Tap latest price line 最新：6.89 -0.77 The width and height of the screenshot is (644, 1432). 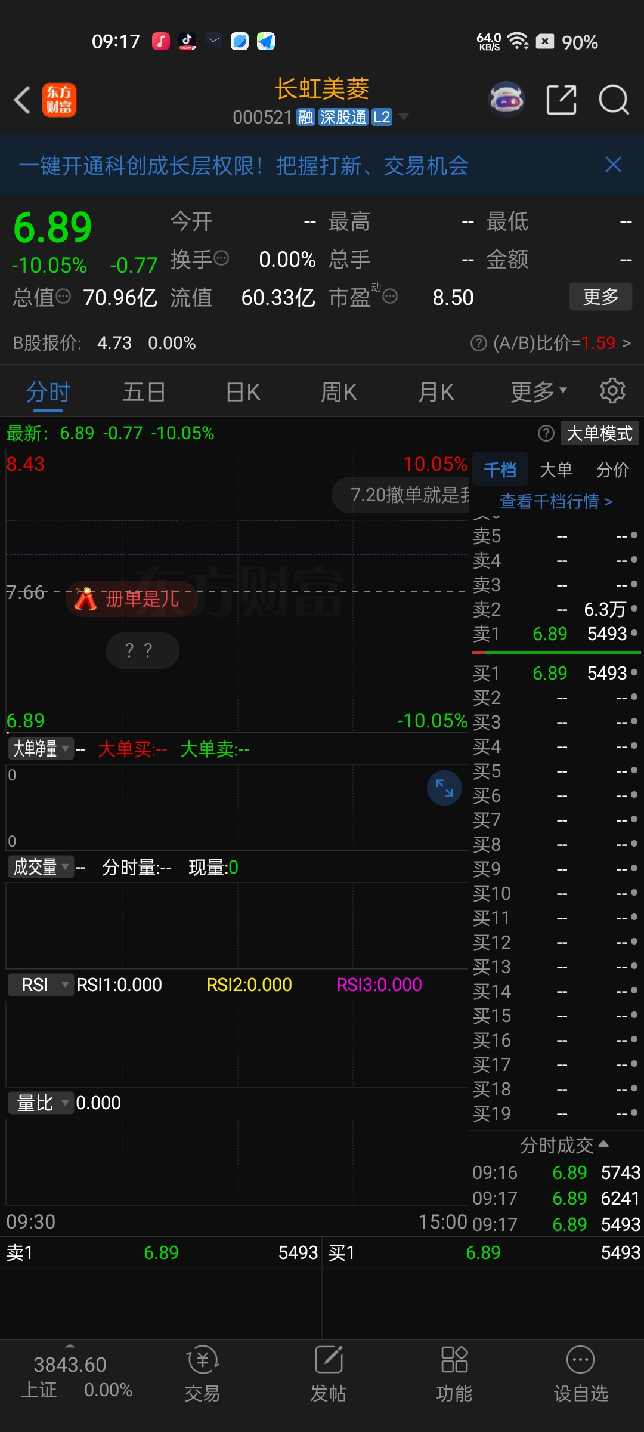(x=110, y=433)
